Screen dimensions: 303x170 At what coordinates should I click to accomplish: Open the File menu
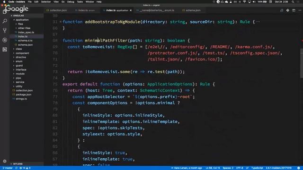click(29, 2)
